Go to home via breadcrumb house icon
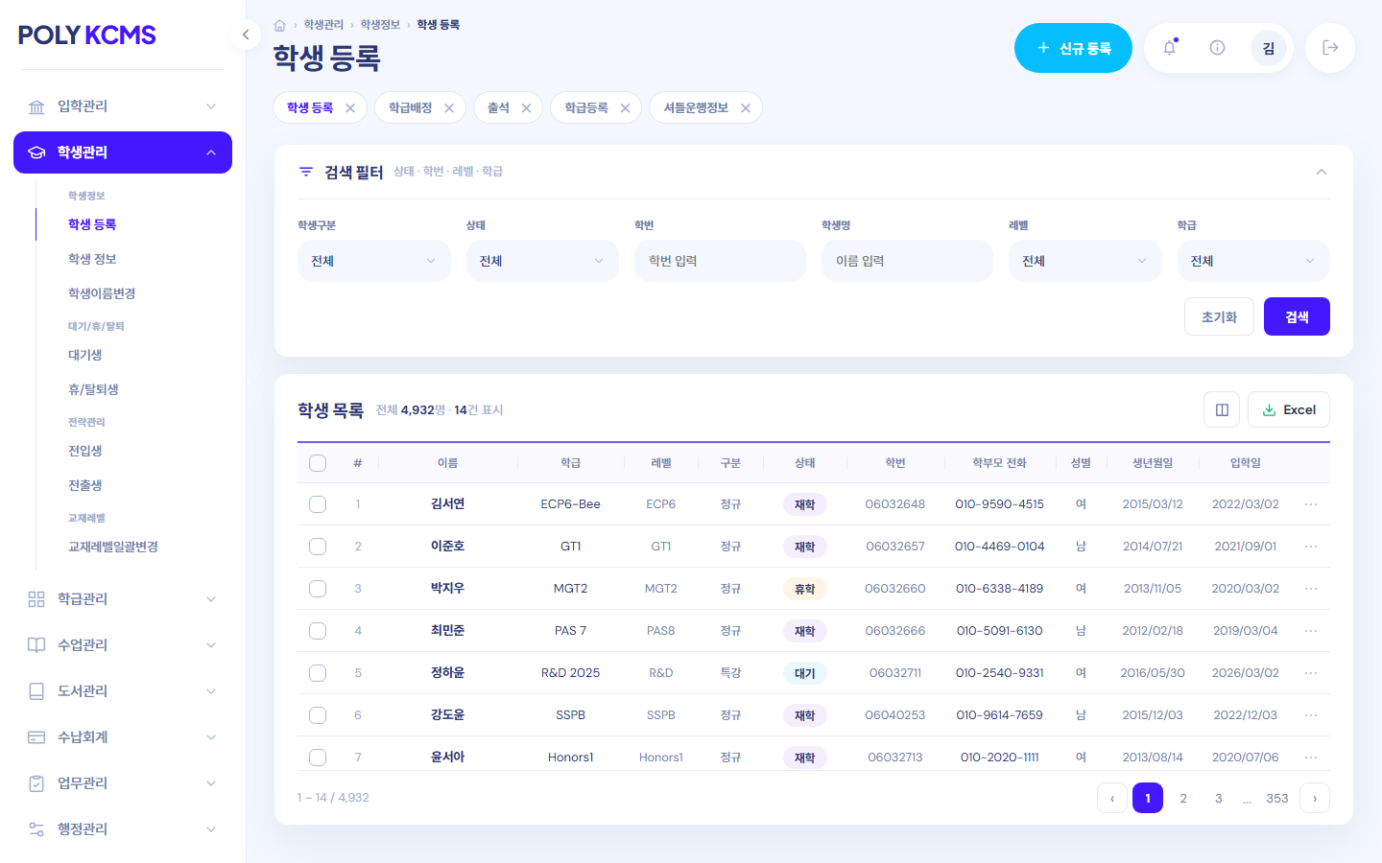Screen dimensions: 1382x863 pos(279,25)
